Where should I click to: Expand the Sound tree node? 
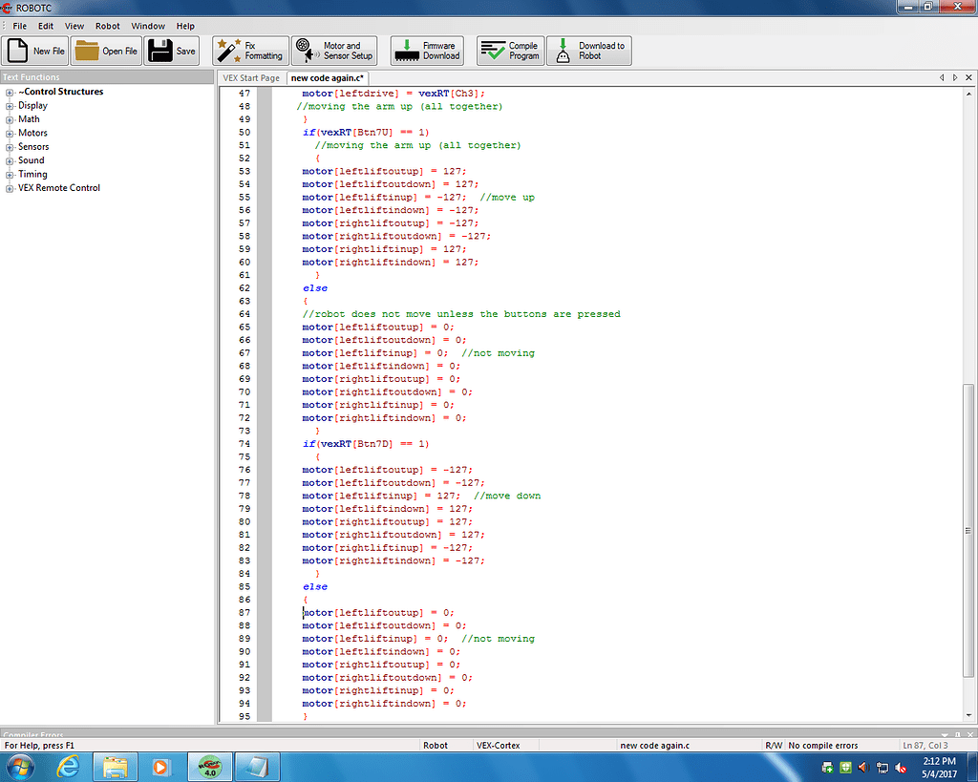coord(10,161)
